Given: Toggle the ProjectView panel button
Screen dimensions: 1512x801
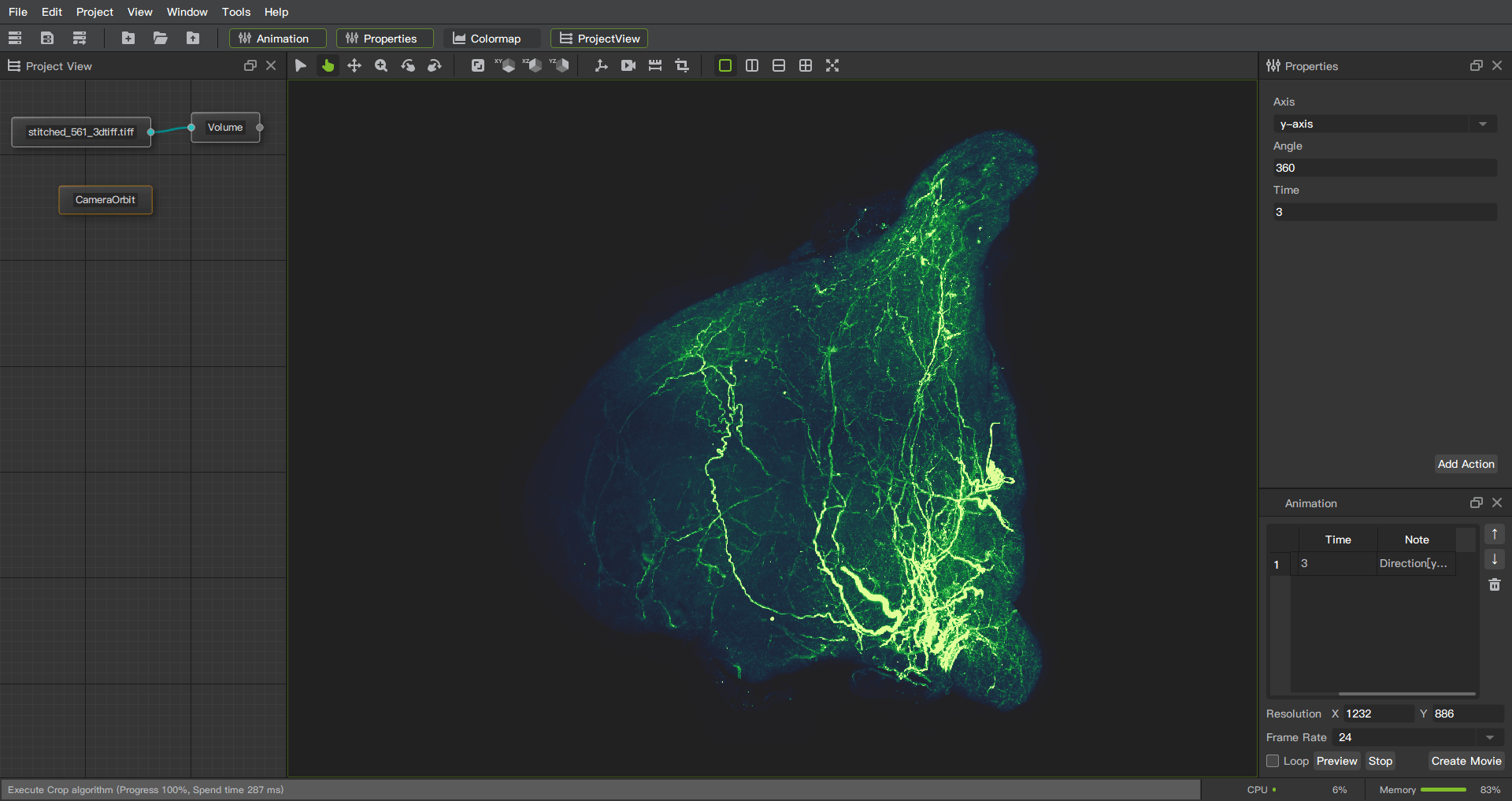Looking at the screenshot, I should tap(599, 39).
